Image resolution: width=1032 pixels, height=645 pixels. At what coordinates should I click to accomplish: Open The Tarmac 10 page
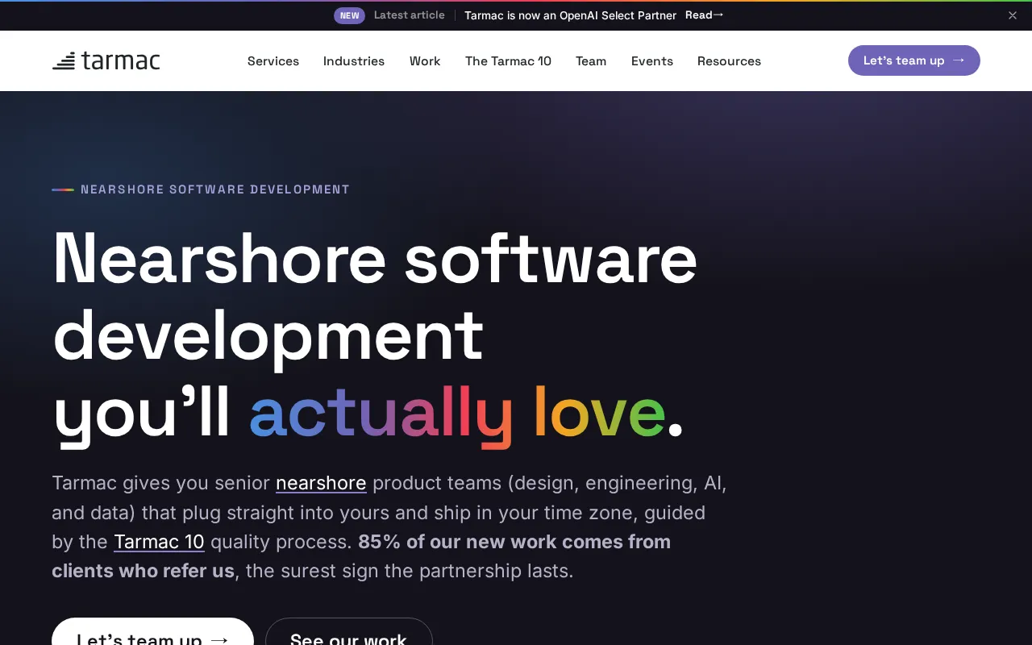[x=508, y=61]
